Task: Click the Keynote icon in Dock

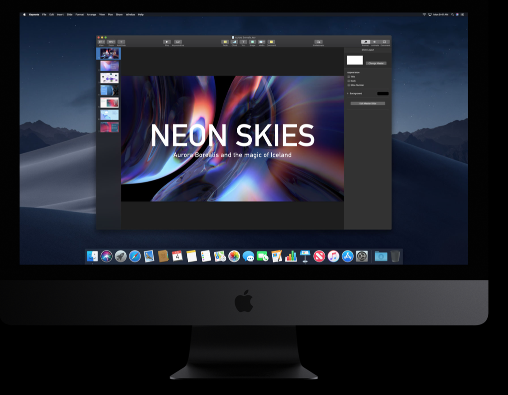Action: coord(305,256)
